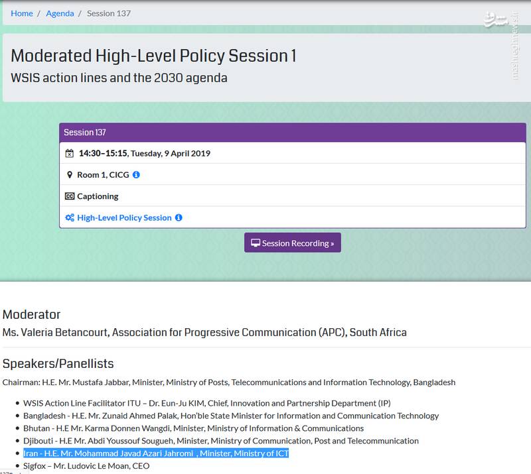Click the location pin icon beside Room 1
The image size is (531, 474).
pos(70,175)
